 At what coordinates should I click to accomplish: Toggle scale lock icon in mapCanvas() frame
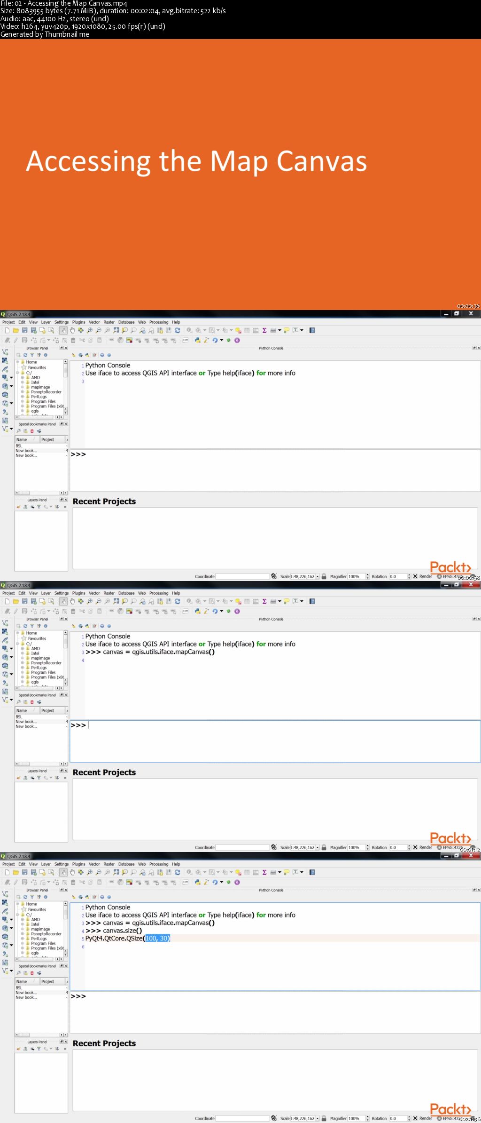324,847
